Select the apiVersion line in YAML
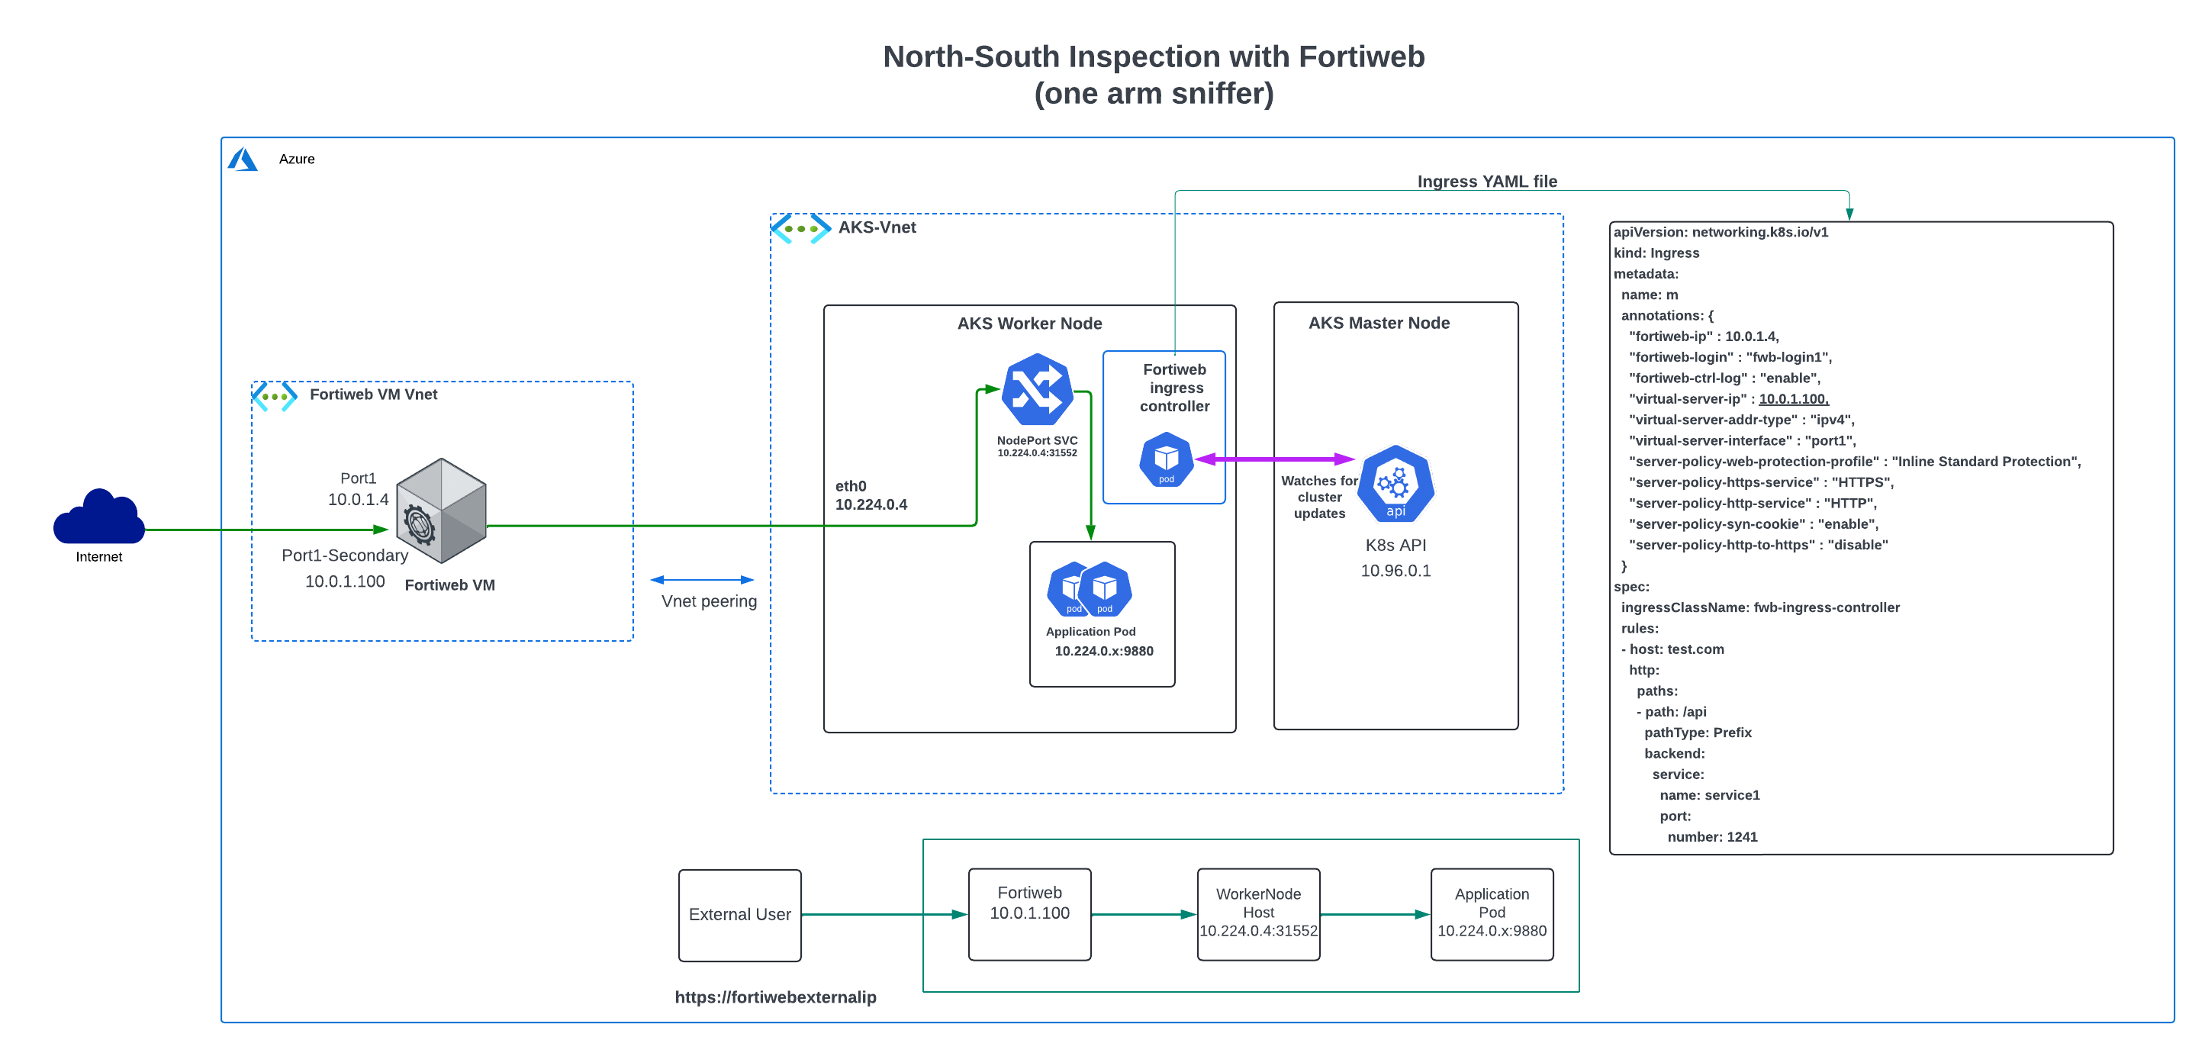This screenshot has height=1053, width=2205. 1720,232
